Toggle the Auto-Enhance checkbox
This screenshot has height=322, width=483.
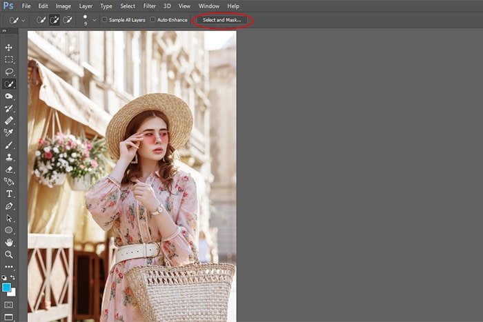[x=153, y=20]
